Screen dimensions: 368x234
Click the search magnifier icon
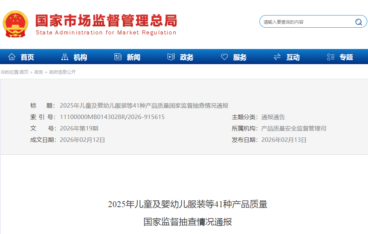click(x=358, y=22)
